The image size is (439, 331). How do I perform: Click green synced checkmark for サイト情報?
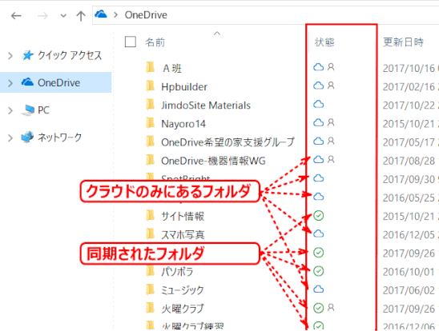tap(318, 215)
